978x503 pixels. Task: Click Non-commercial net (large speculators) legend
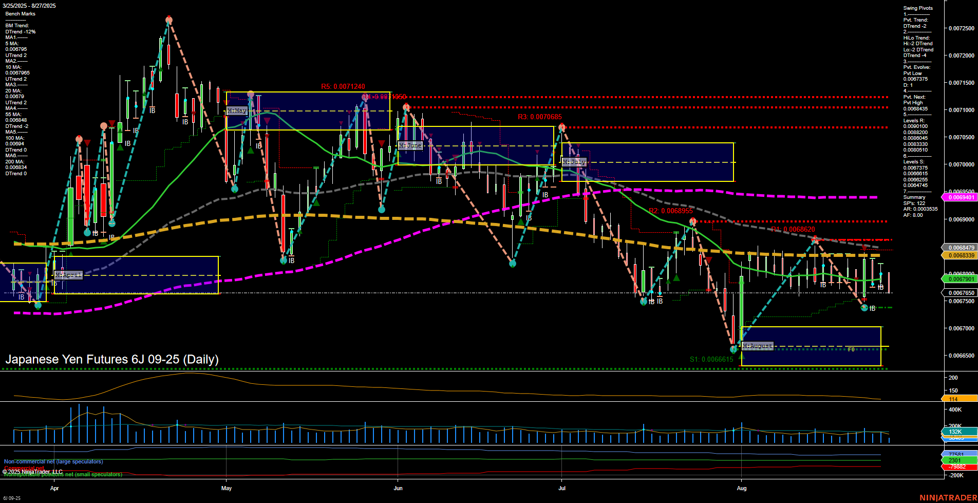[x=53, y=461]
